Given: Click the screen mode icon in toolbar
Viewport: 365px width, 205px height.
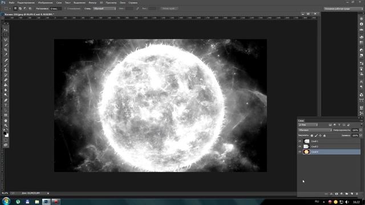Looking at the screenshot, I should click(x=6, y=145).
